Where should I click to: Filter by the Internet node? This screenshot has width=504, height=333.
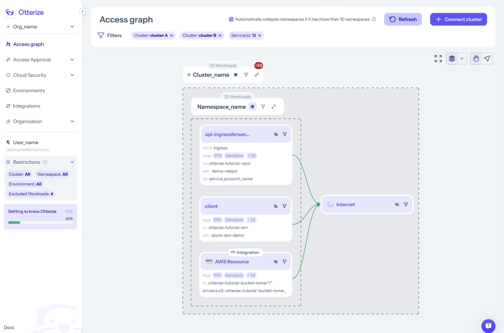pos(406,204)
